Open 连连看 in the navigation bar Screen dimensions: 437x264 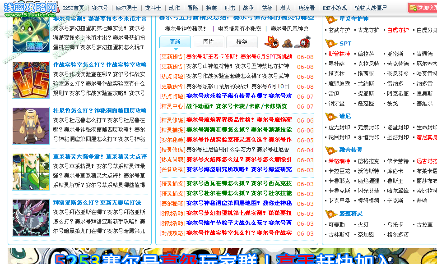tap(307, 8)
